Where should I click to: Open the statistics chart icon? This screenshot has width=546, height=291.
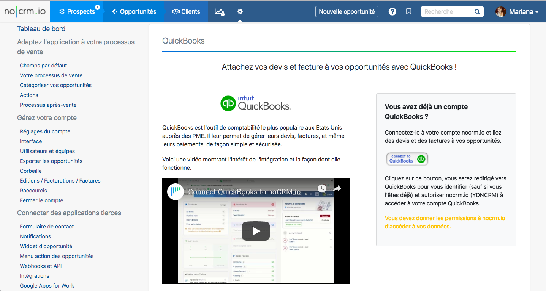[220, 11]
